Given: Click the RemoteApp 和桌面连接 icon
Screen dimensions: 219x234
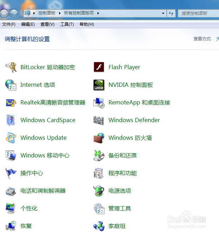Looking at the screenshot, I should pos(99,103).
